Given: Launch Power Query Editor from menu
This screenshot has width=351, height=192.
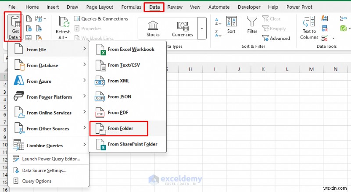Looking at the screenshot, I should (49, 159).
